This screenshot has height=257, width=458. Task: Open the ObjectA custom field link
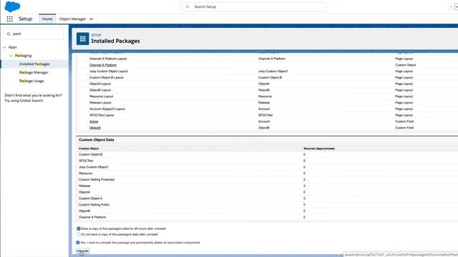95,128
